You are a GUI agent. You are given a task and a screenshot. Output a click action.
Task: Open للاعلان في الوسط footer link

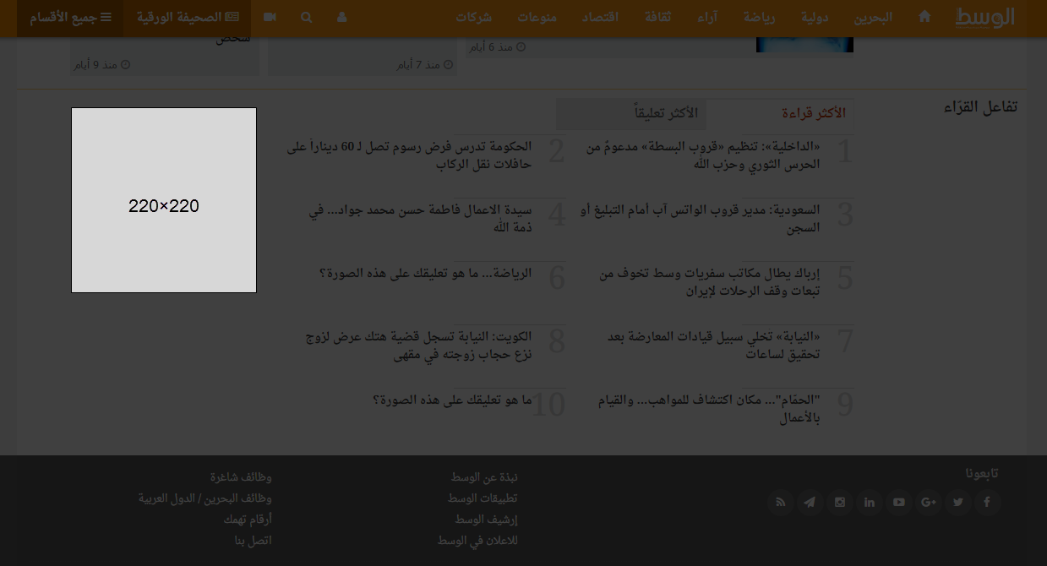point(477,541)
